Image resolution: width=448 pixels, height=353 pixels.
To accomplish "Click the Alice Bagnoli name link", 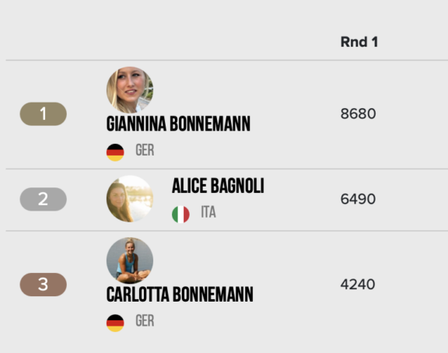I will coord(218,186).
